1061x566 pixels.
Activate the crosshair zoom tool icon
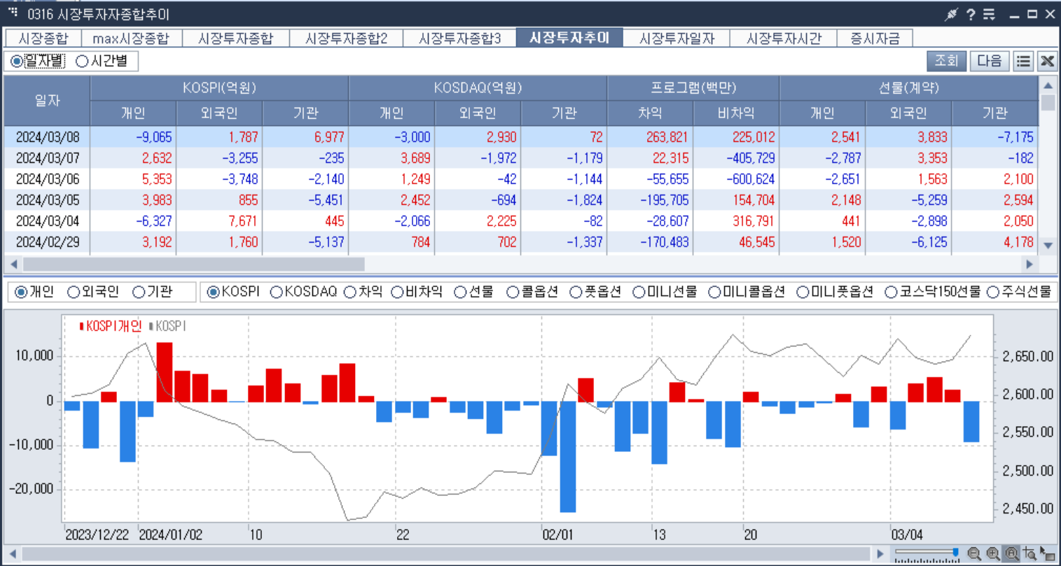(x=1029, y=554)
